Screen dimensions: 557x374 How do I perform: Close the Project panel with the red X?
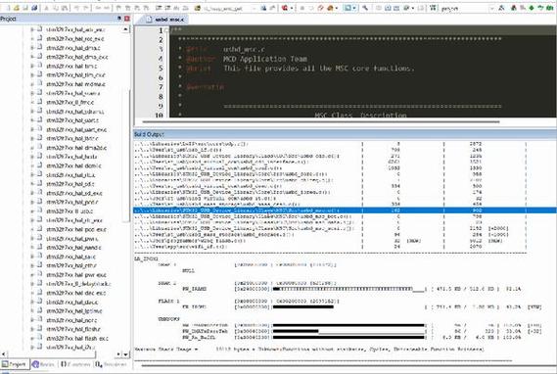pyautogui.click(x=127, y=19)
